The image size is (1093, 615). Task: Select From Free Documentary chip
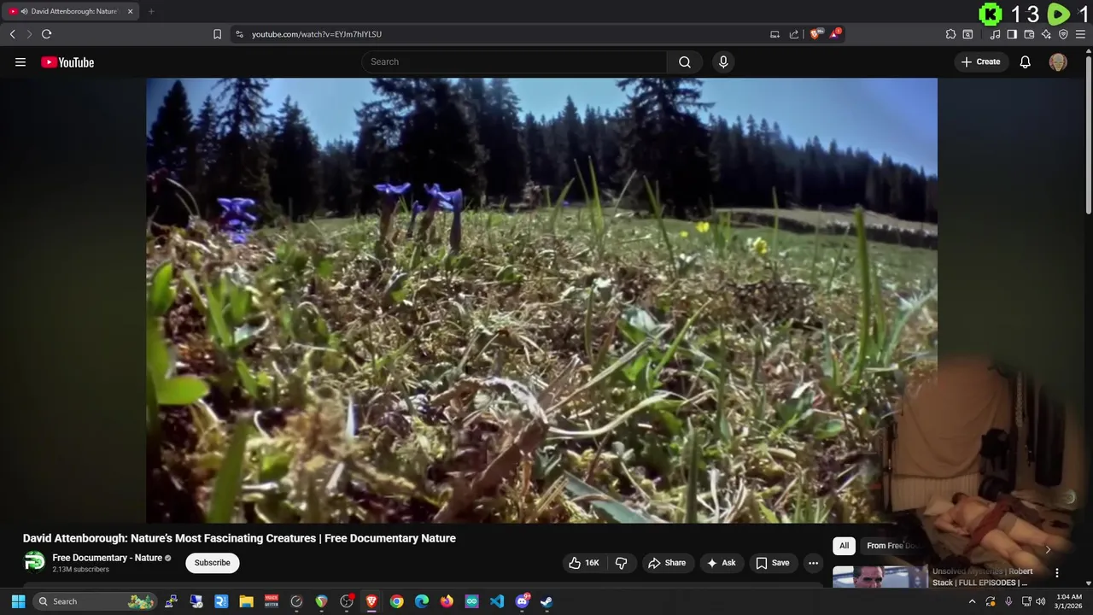tap(893, 546)
